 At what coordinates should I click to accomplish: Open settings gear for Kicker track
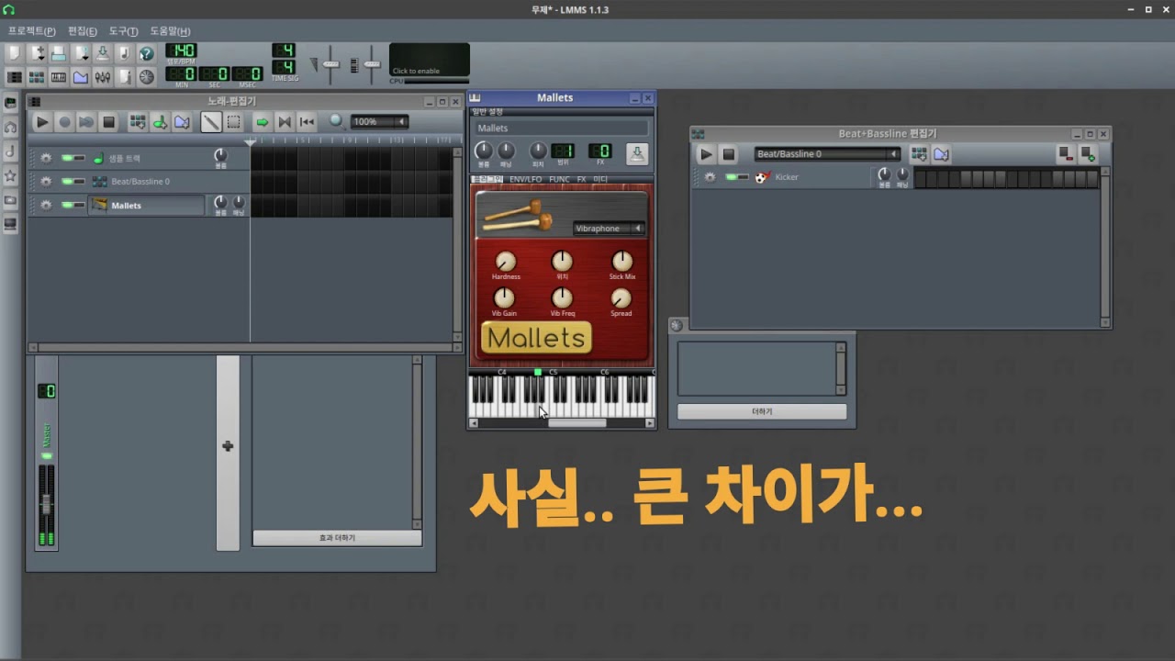[710, 177]
